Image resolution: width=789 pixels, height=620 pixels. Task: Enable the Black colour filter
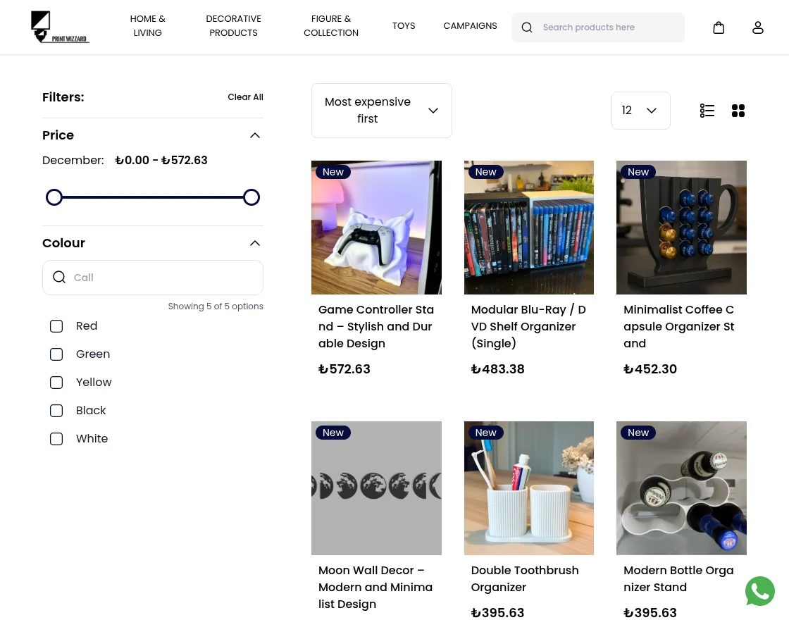tap(56, 410)
